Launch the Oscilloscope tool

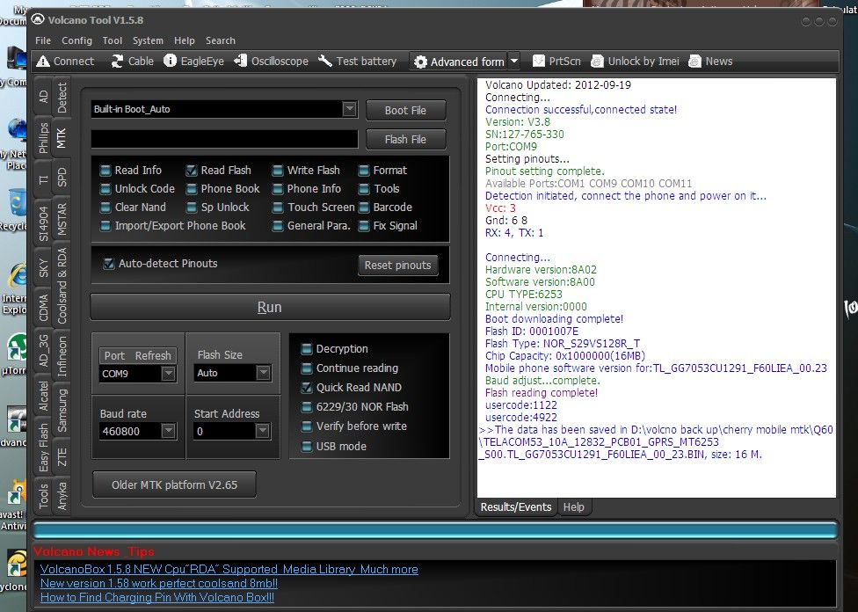241,62
